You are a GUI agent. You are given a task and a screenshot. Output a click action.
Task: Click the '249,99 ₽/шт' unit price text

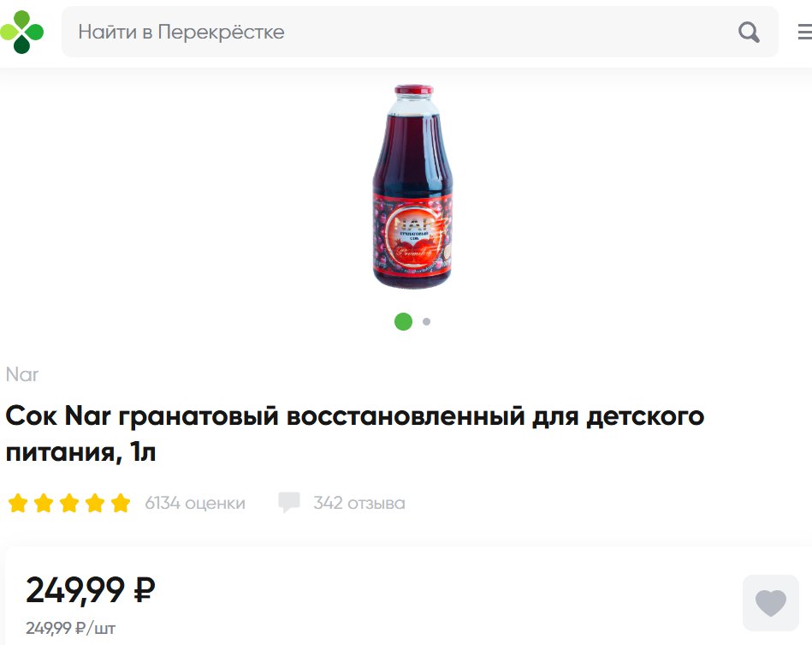[x=71, y=628]
